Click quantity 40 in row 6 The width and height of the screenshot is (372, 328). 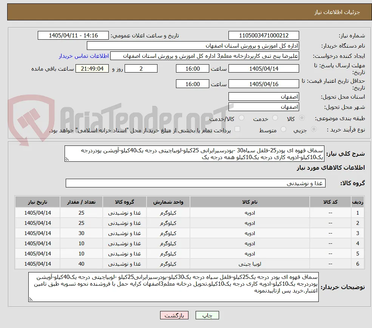81,264
